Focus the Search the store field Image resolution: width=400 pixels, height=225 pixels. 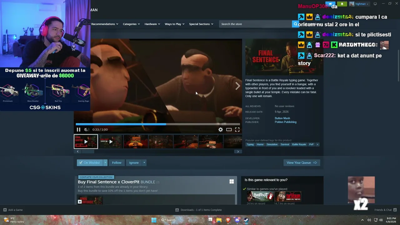(x=256, y=24)
